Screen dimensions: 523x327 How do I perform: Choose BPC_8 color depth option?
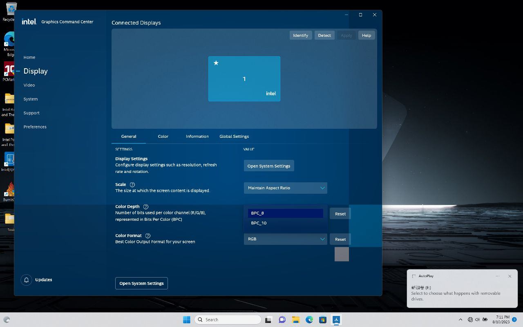pyautogui.click(x=286, y=213)
